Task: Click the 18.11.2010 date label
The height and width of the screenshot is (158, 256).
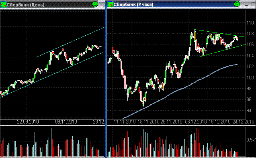Action: click(148, 122)
